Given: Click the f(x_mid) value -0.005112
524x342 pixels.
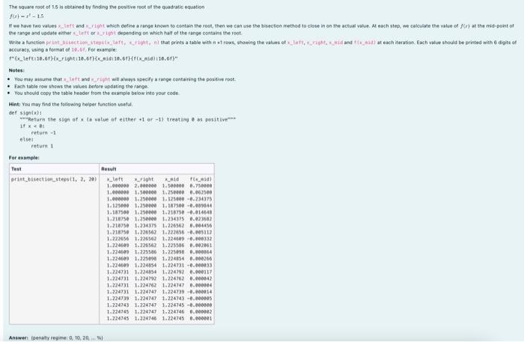Looking at the screenshot, I should point(200,232).
